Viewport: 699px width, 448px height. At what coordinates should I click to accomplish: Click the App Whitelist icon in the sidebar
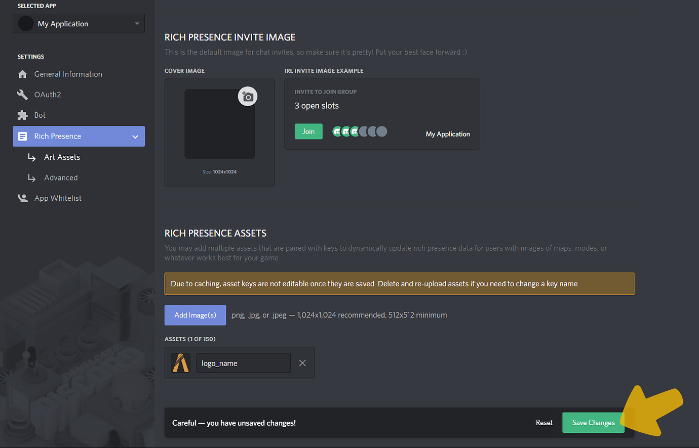click(x=22, y=198)
